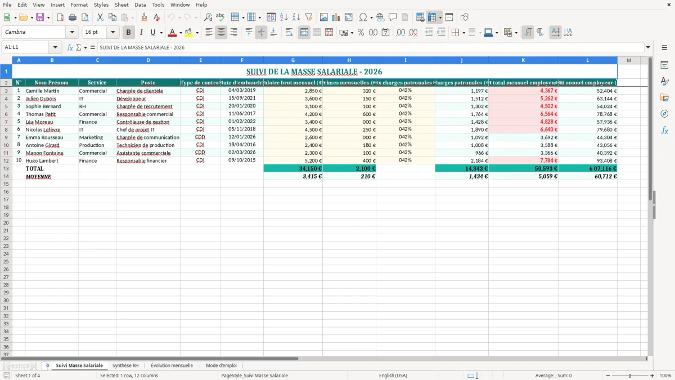Image resolution: width=675 pixels, height=380 pixels.
Task: Clear direct formatting icon
Action: [x=156, y=17]
